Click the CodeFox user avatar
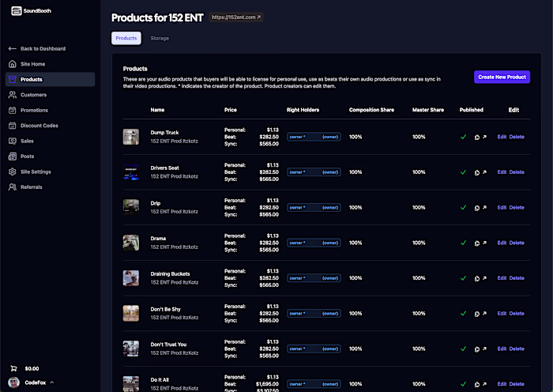This screenshot has height=392, width=553. click(x=13, y=383)
